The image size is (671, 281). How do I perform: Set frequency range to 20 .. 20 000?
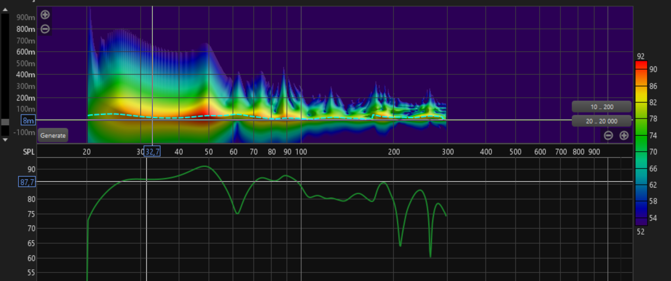point(602,121)
